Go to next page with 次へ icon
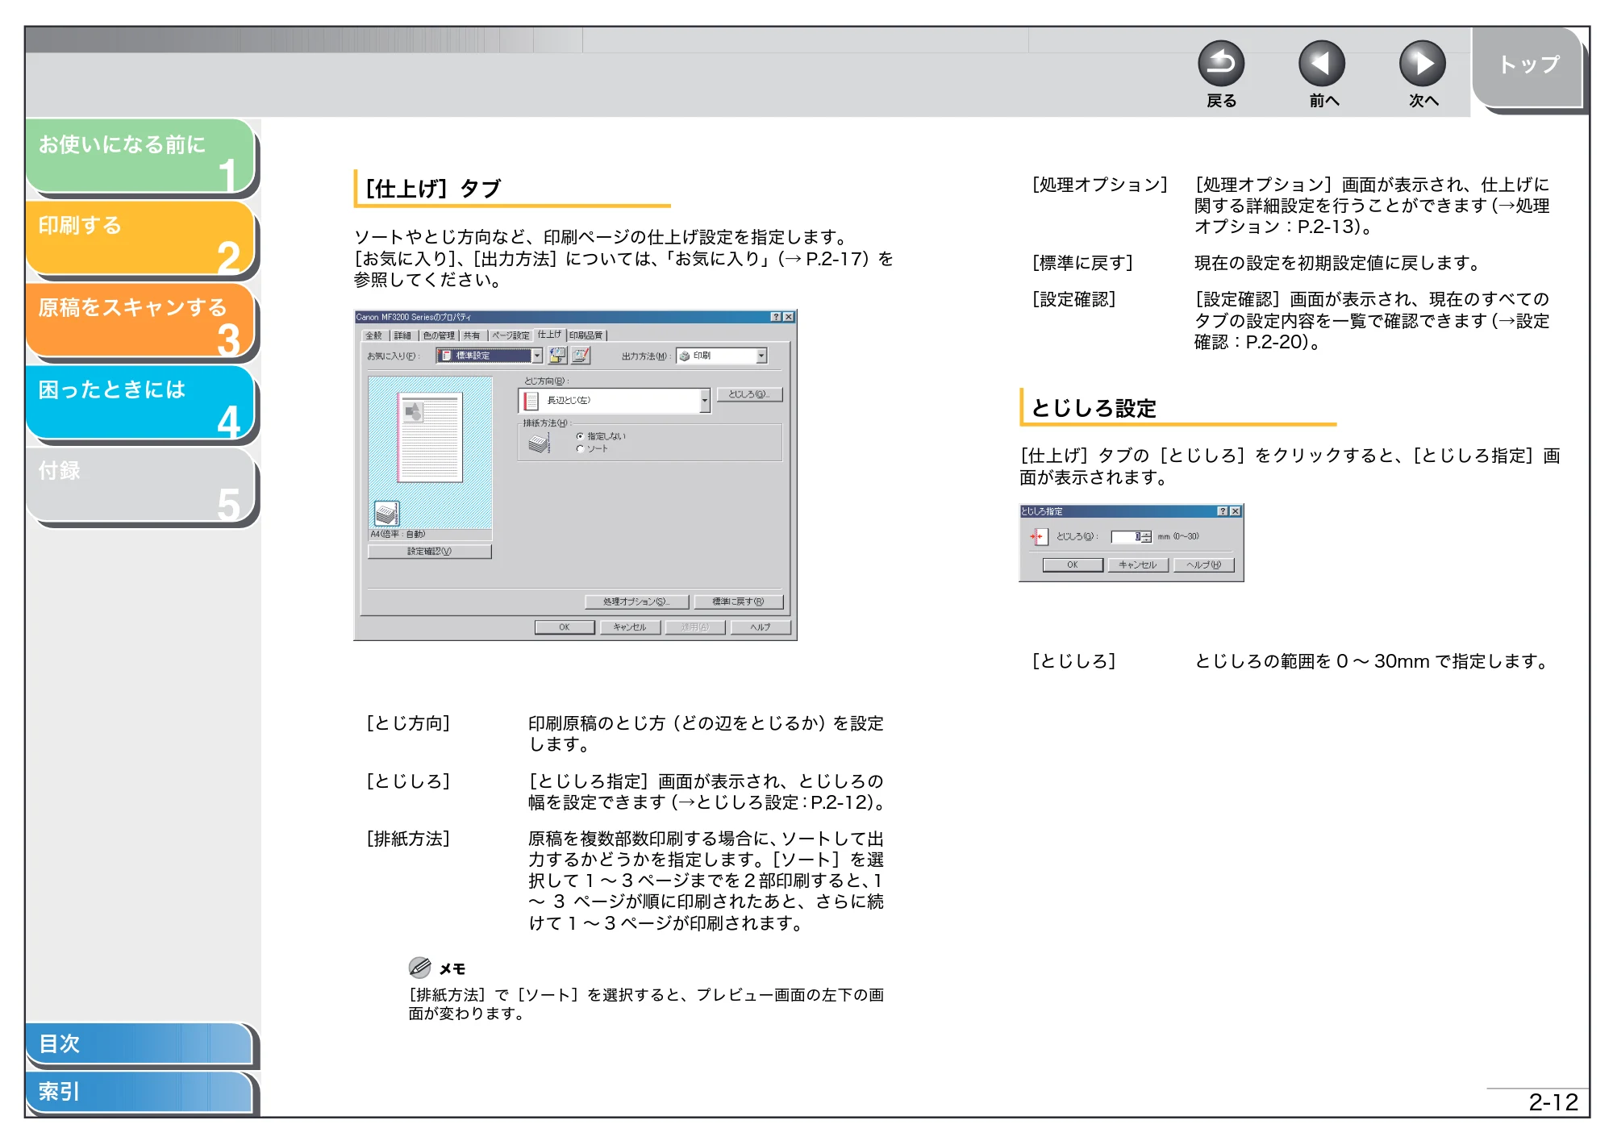The height and width of the screenshot is (1141, 1613). click(1422, 64)
